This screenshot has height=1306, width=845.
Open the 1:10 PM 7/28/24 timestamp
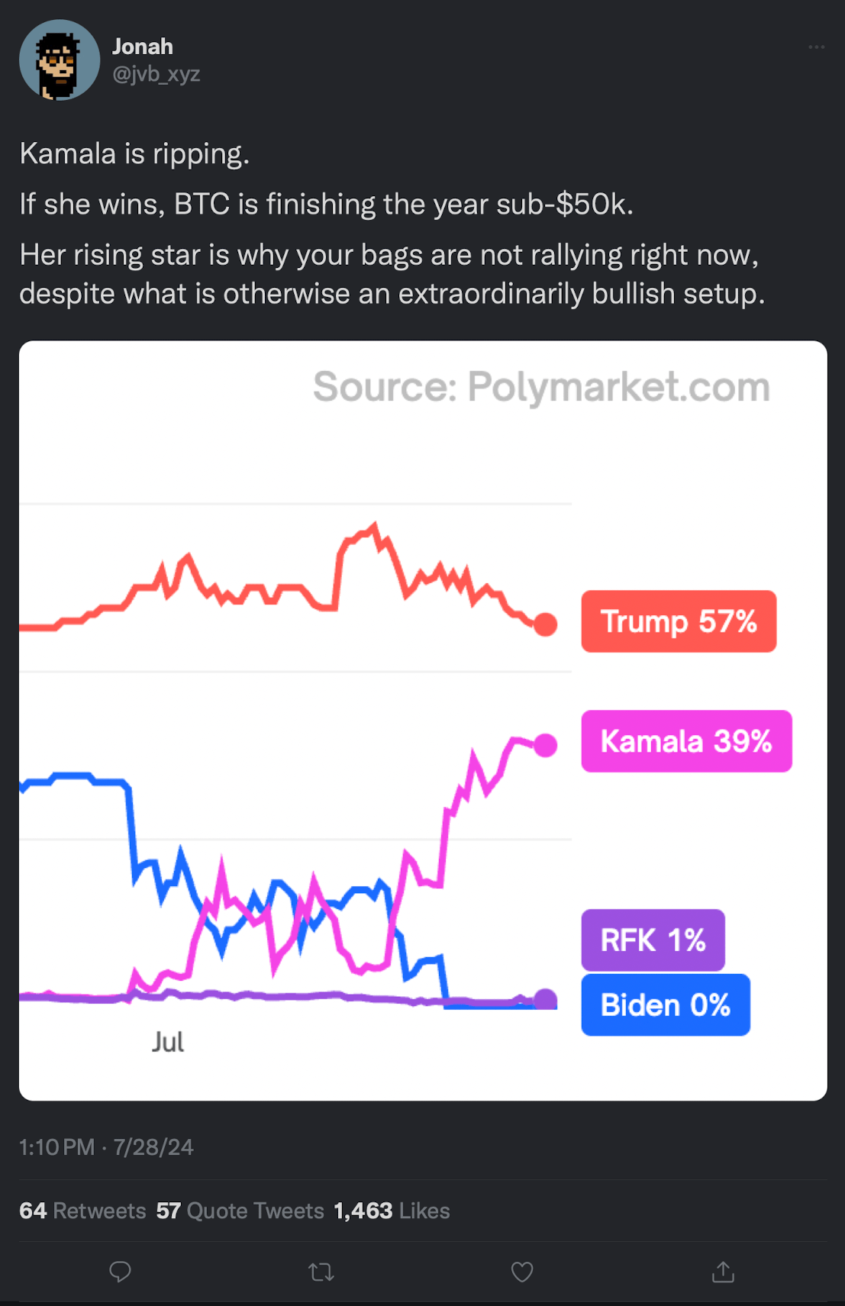coord(106,1147)
